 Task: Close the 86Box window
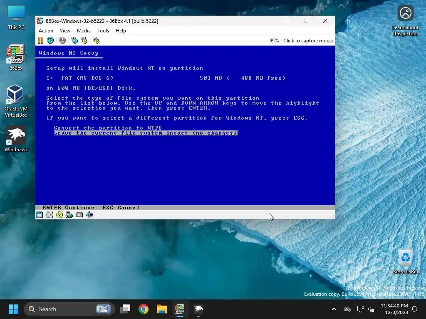point(325,21)
